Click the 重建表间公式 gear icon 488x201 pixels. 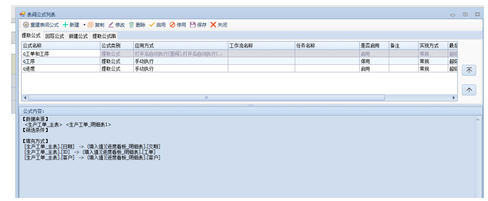point(26,25)
